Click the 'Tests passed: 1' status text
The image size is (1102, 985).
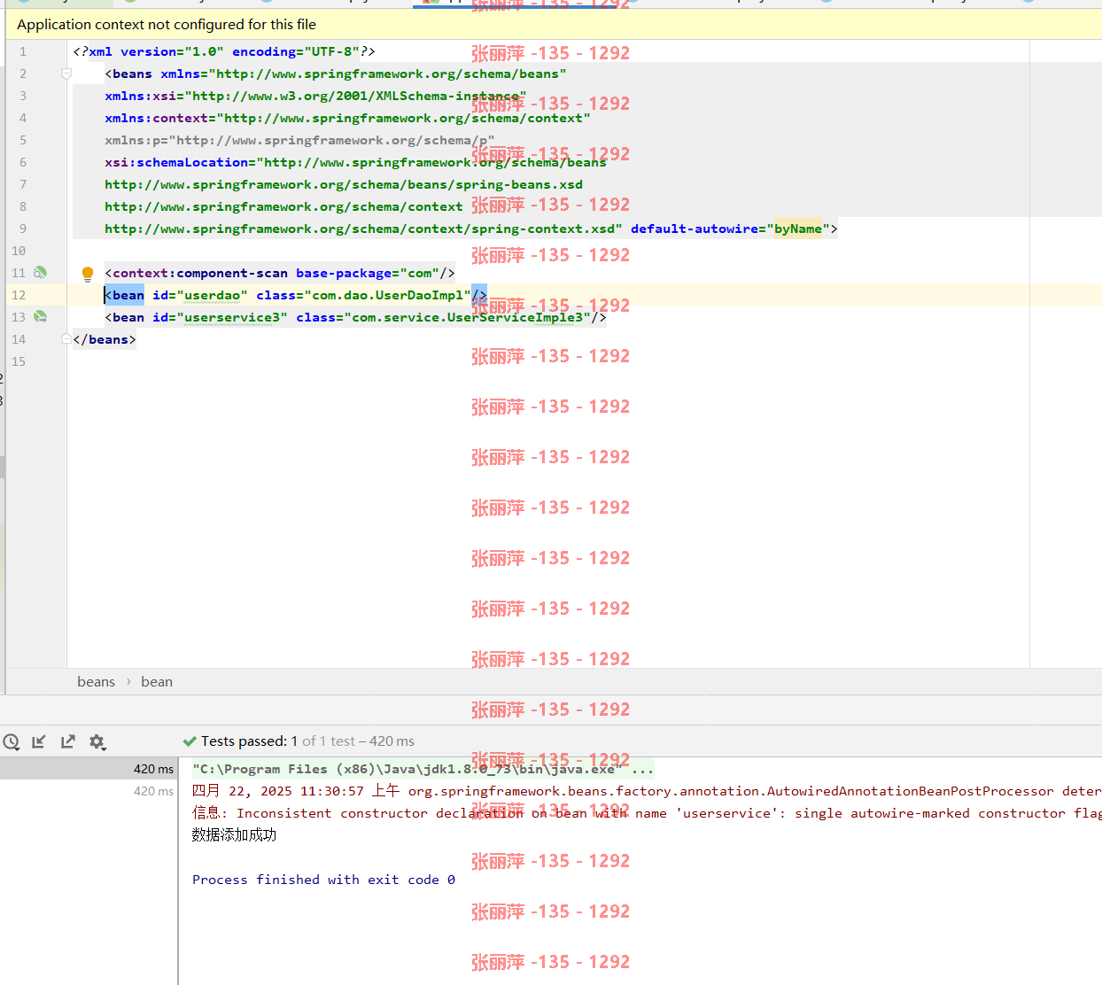tap(249, 741)
